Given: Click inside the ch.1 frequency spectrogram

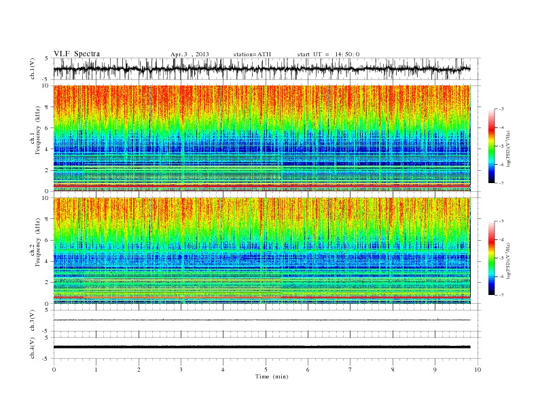Looking at the screenshot, I should pos(262,138).
